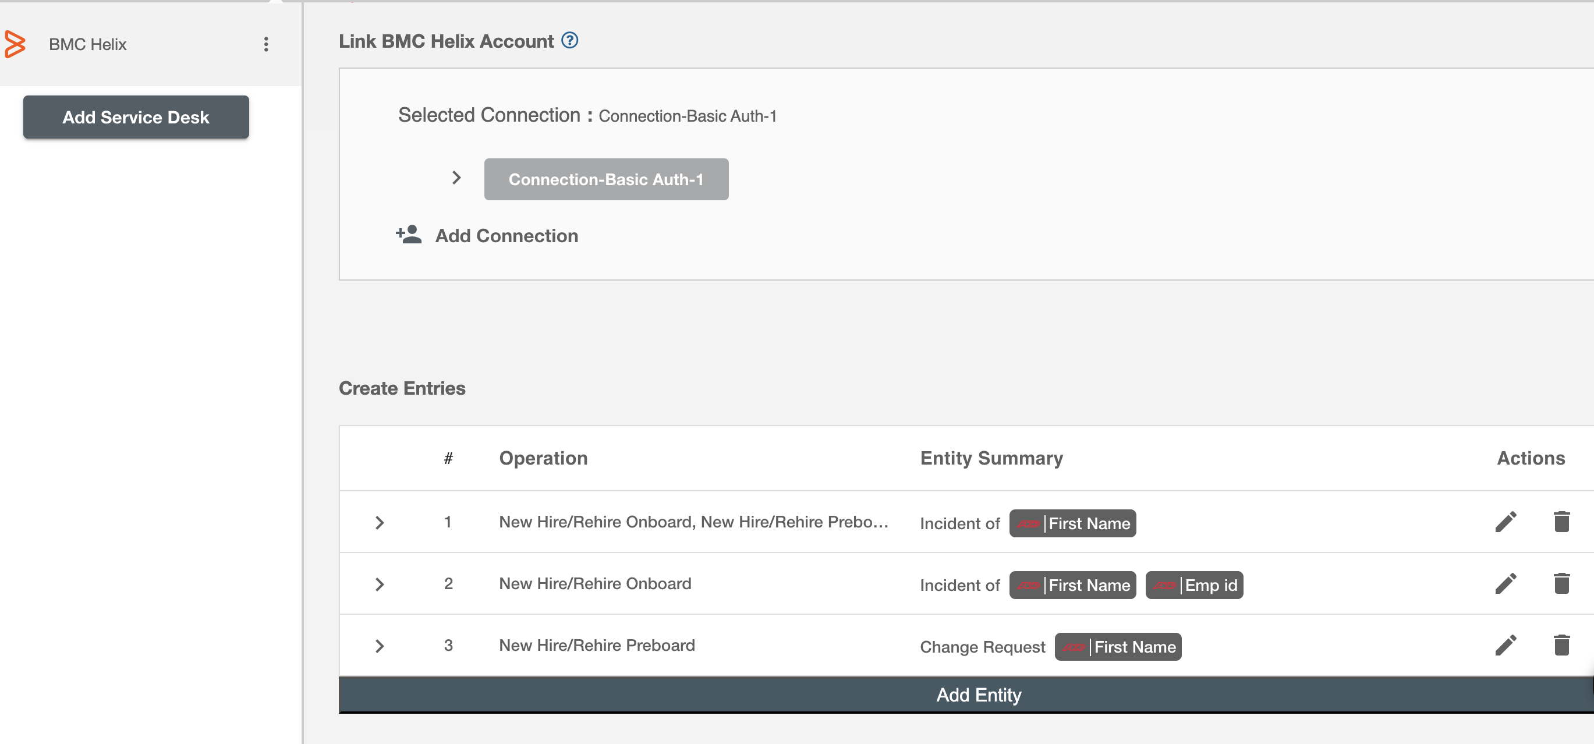Click the First Name attribute tag in entry 1
Viewport: 1594px width, 744px height.
[1071, 523]
